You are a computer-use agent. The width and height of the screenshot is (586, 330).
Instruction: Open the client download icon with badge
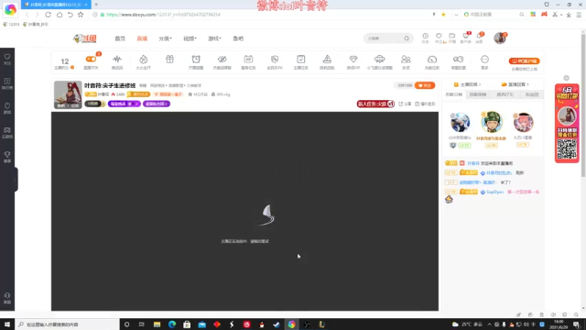[466, 36]
